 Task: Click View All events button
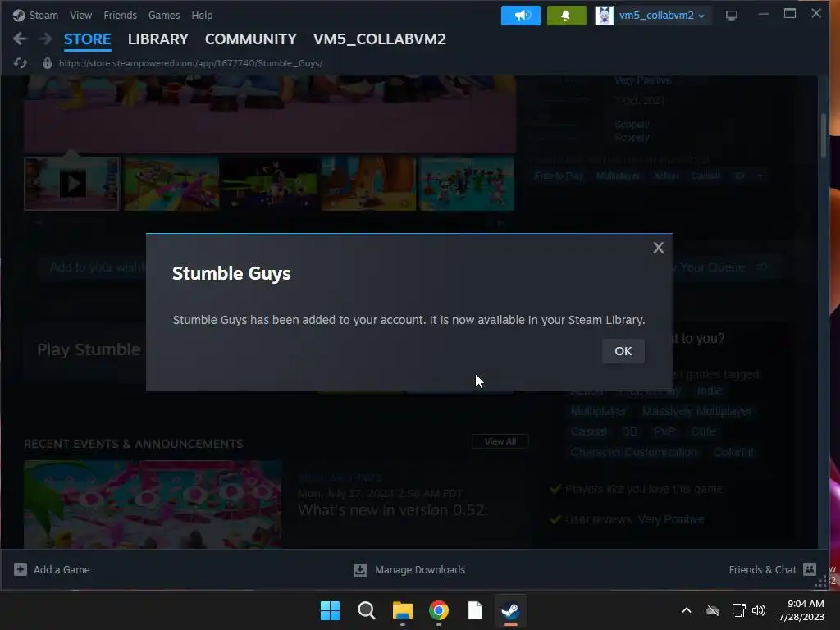(500, 441)
